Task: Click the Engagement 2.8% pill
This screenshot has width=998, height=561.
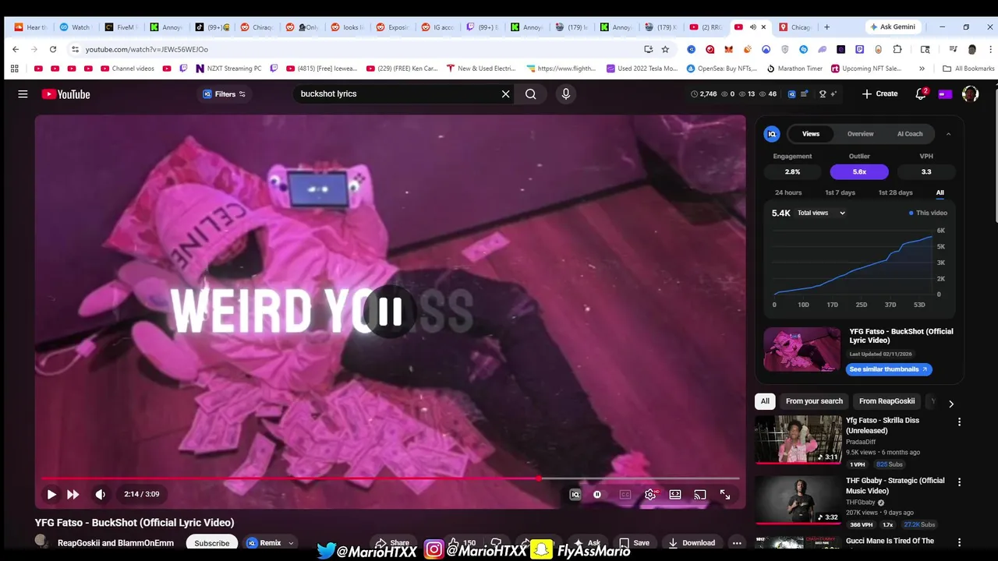Action: [x=792, y=171]
